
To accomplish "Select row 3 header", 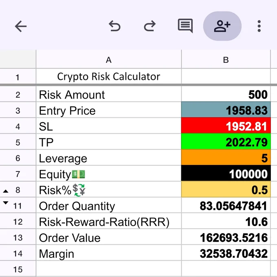I will (18, 110).
